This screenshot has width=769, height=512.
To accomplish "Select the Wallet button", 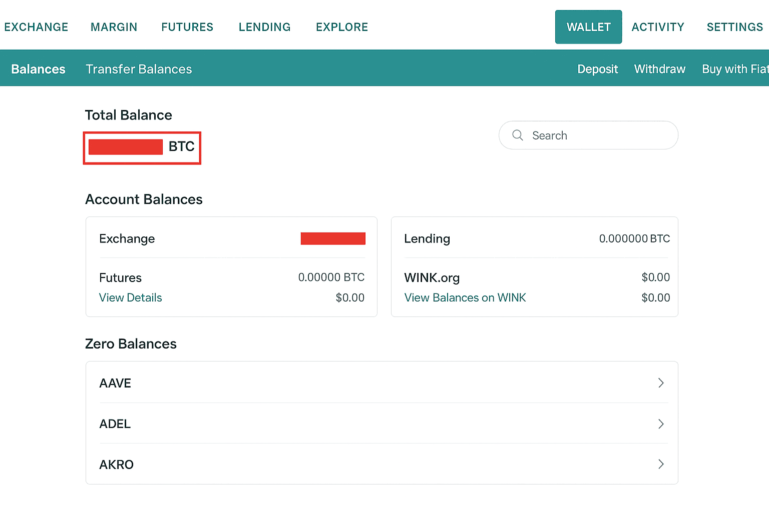I will (588, 27).
